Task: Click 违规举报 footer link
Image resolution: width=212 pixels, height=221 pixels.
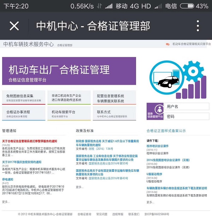Action: click(x=118, y=214)
